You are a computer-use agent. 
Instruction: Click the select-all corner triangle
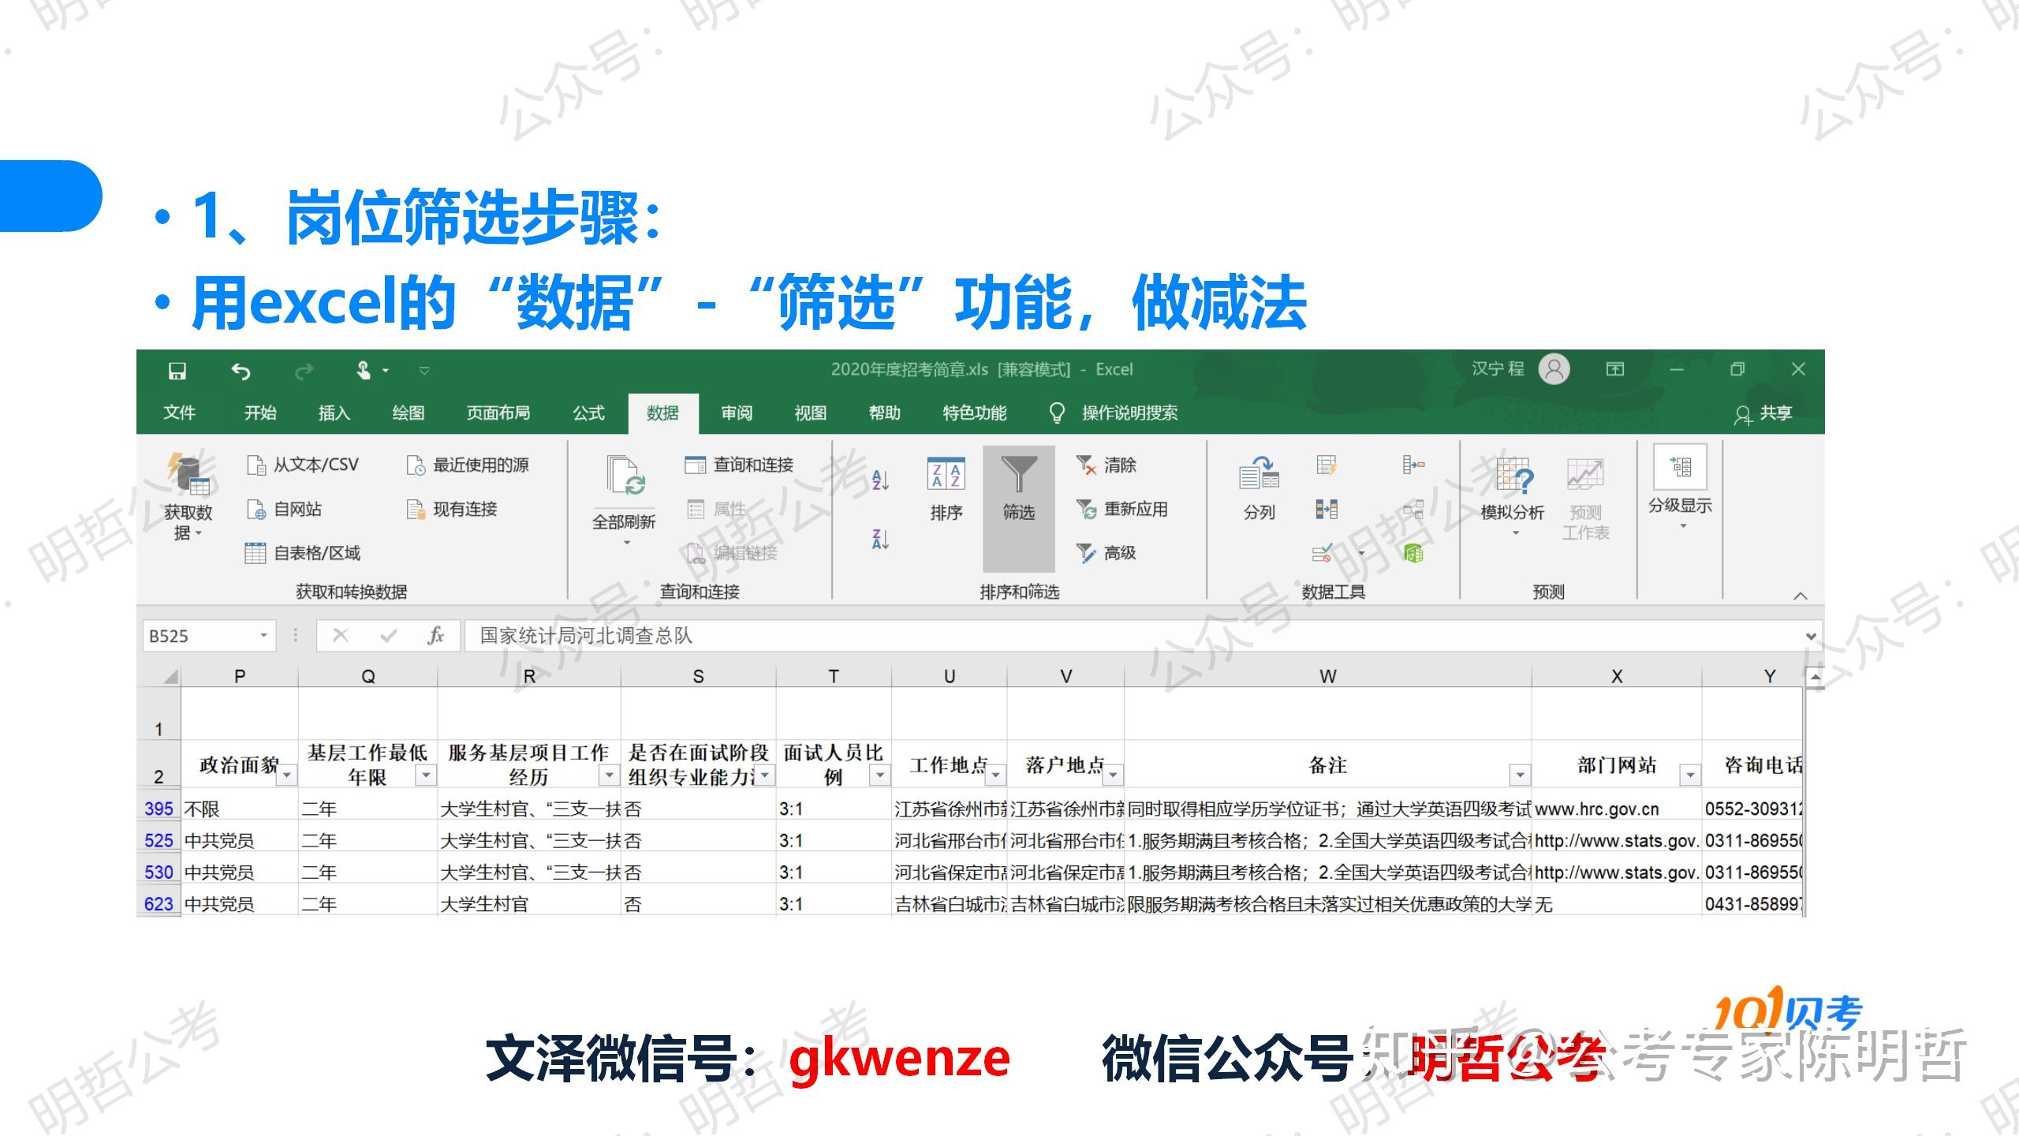coord(170,677)
